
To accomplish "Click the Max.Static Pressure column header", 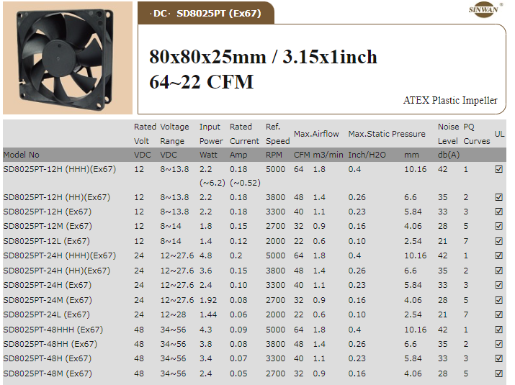I will (387, 134).
